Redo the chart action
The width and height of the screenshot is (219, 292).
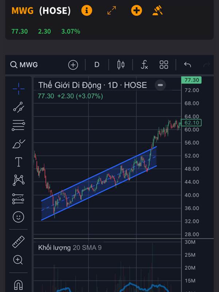point(207,65)
